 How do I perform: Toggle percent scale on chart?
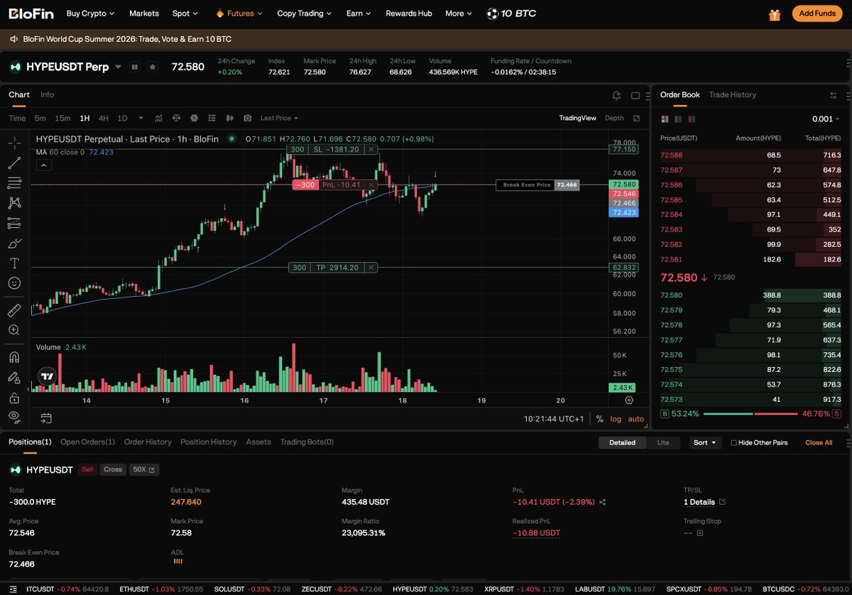(599, 419)
